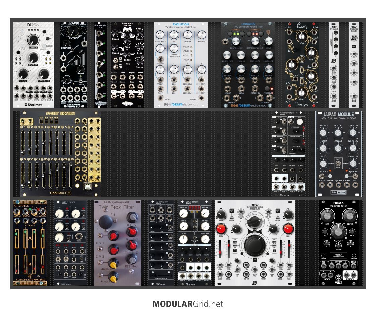The height and width of the screenshot is (311, 376).
Task: Click the COLOUR knob on Lunar Module
Action: click(338, 148)
